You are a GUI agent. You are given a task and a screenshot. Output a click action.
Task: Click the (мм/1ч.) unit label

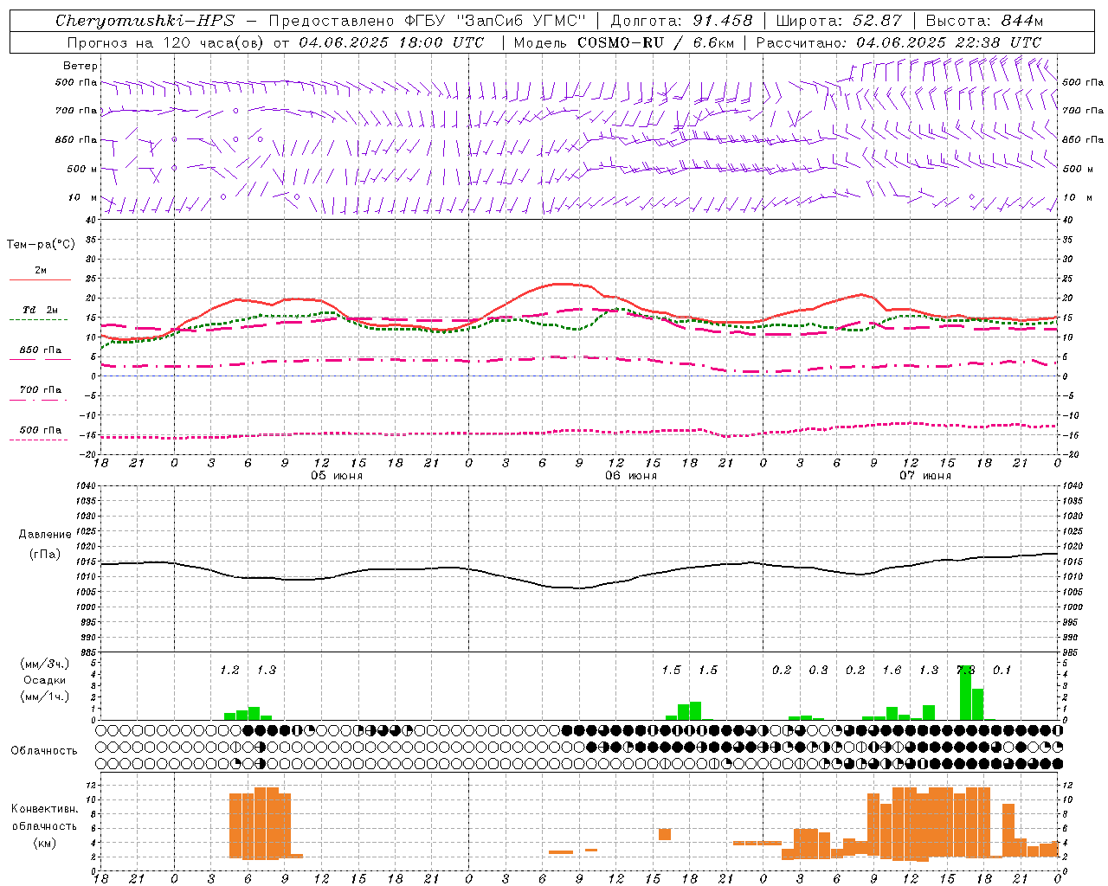coord(45,697)
